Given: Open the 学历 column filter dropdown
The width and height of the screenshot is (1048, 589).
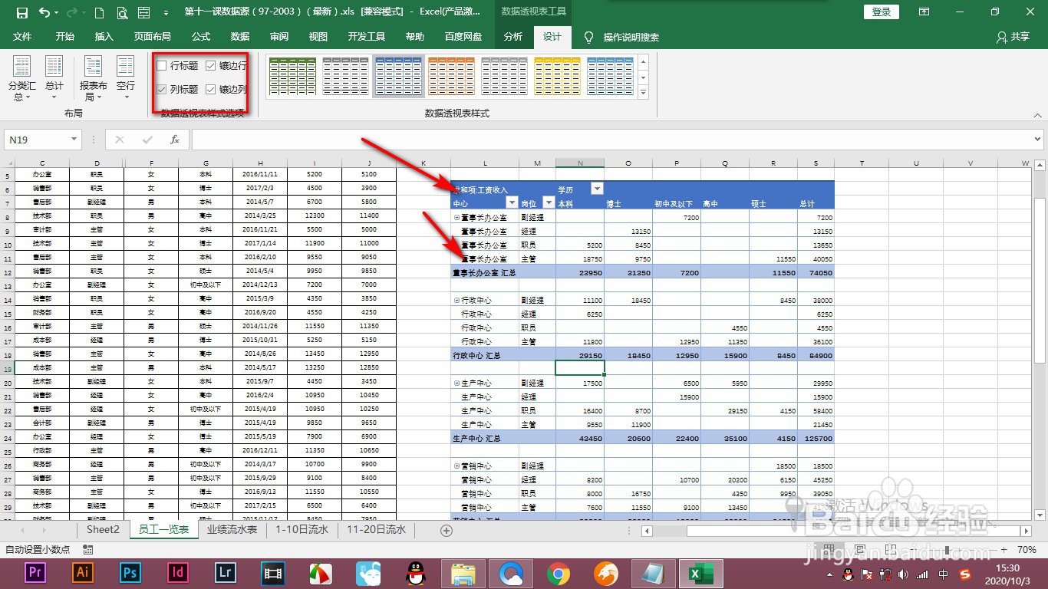Looking at the screenshot, I should 597,189.
